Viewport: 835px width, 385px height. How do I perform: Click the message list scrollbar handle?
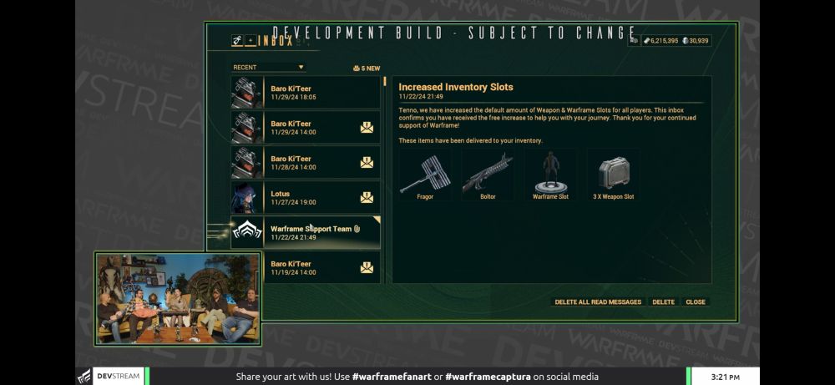[385, 82]
